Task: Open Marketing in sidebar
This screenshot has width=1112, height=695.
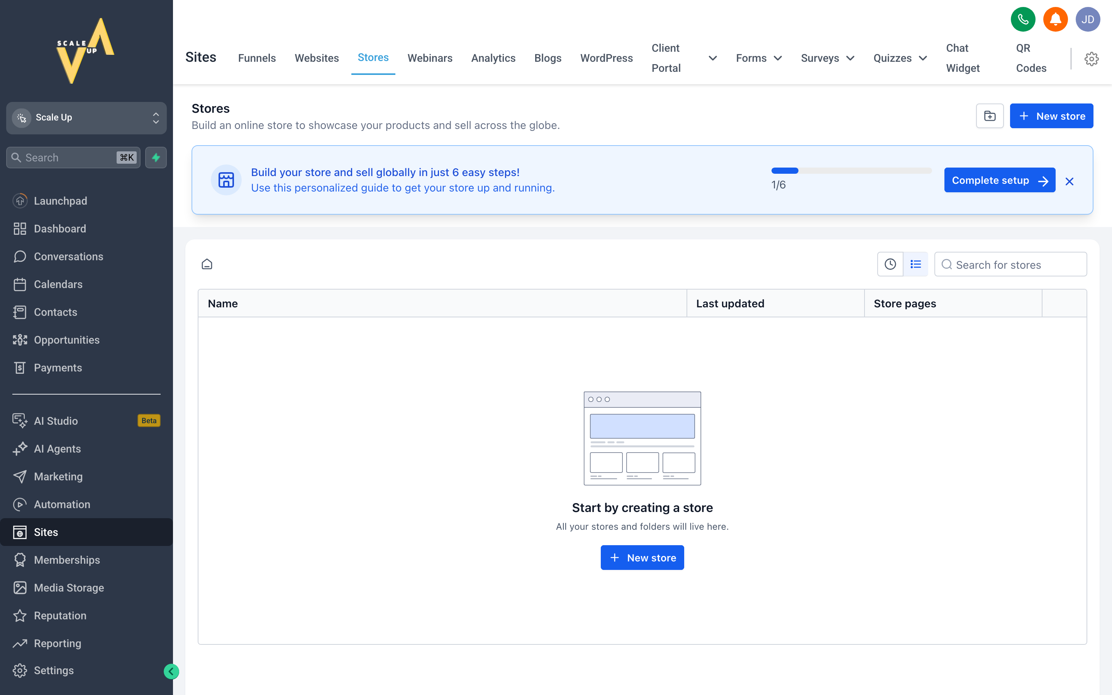Action: 86,476
